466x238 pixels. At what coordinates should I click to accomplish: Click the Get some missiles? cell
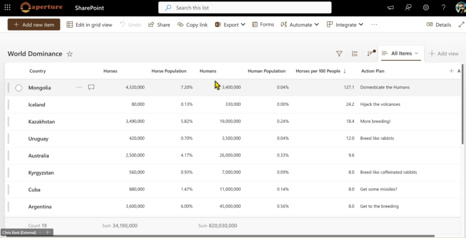coord(379,189)
